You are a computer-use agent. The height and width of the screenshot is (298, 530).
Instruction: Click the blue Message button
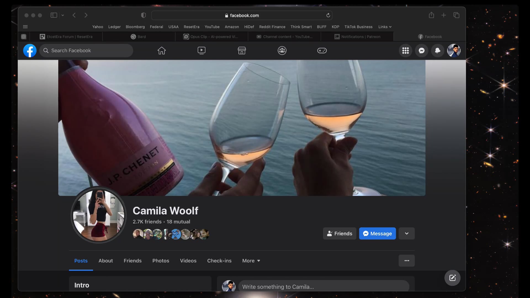coord(377,233)
